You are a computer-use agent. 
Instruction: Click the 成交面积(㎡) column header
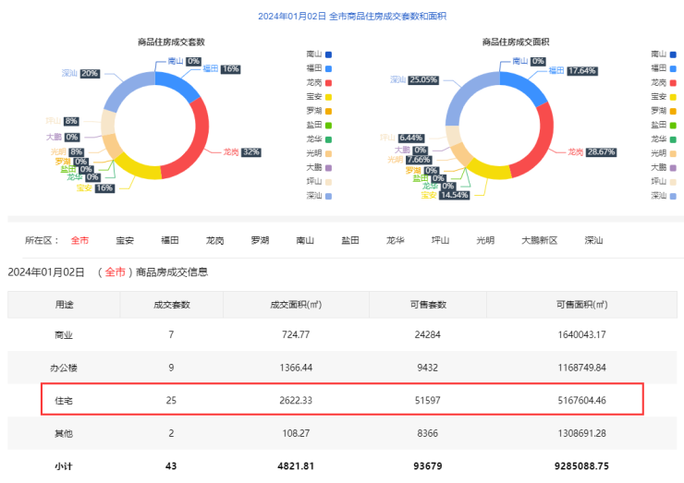[295, 304]
